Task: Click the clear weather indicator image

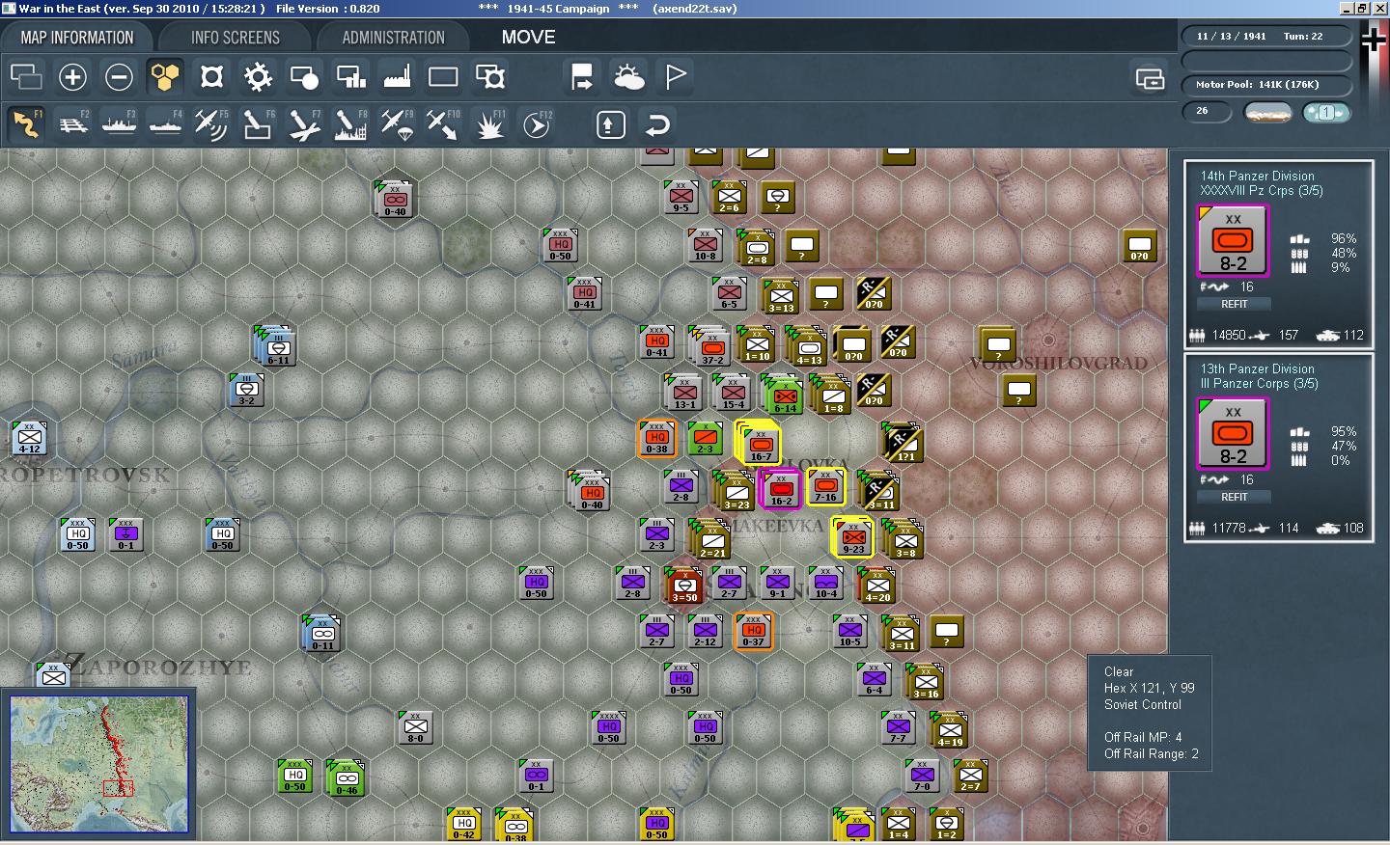Action: 1268,113
